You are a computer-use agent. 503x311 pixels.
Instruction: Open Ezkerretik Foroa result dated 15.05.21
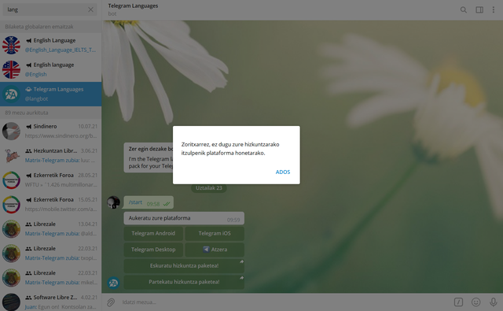coord(50,205)
